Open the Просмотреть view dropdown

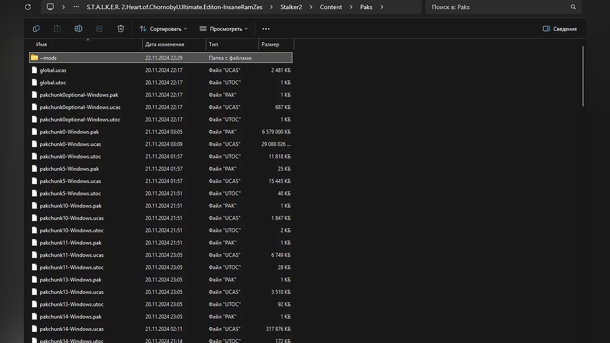click(x=224, y=29)
